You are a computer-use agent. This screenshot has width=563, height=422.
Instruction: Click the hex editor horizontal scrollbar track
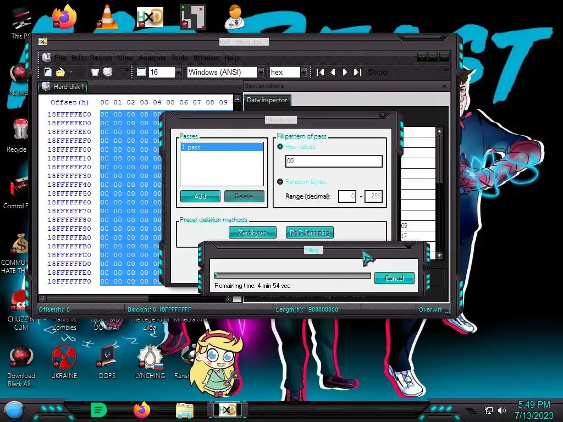136,298
